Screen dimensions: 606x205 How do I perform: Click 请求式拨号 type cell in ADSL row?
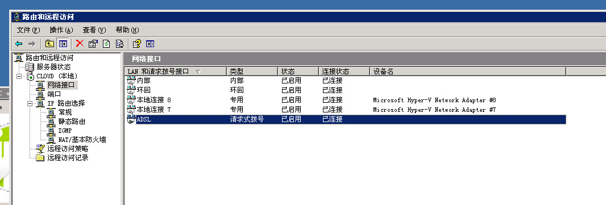tap(247, 119)
